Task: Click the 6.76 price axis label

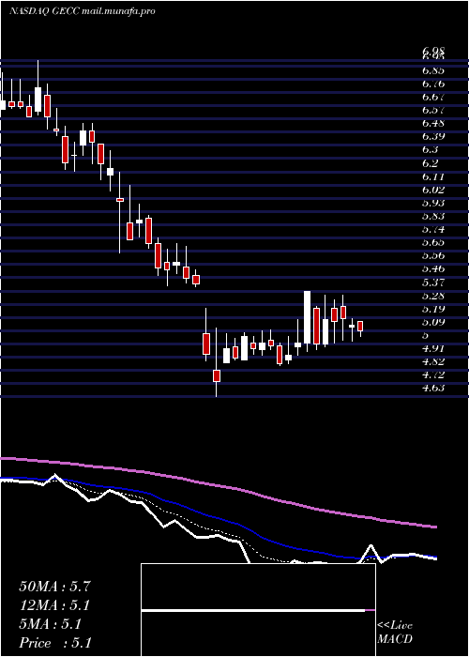Action: (x=433, y=84)
